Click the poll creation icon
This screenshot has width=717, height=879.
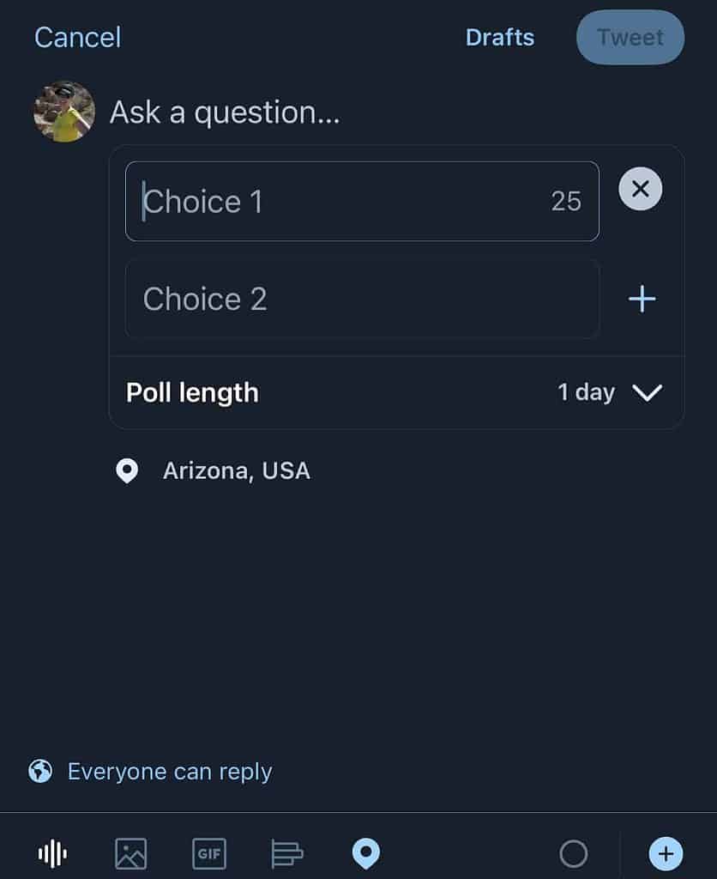(286, 853)
